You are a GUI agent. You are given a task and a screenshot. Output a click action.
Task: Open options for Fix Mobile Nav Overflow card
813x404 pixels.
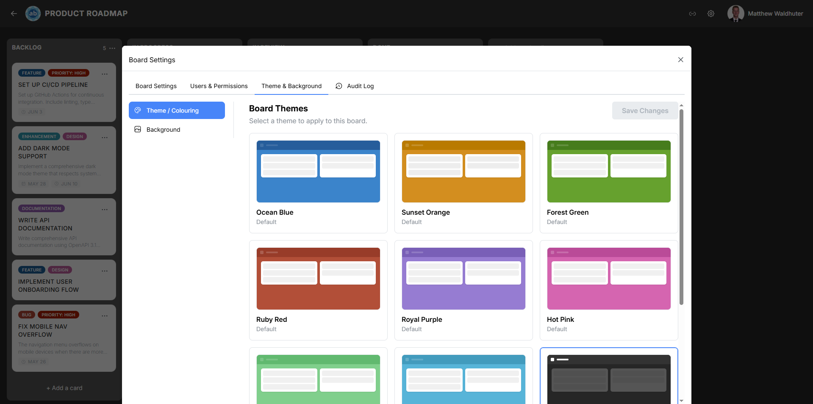(x=105, y=315)
